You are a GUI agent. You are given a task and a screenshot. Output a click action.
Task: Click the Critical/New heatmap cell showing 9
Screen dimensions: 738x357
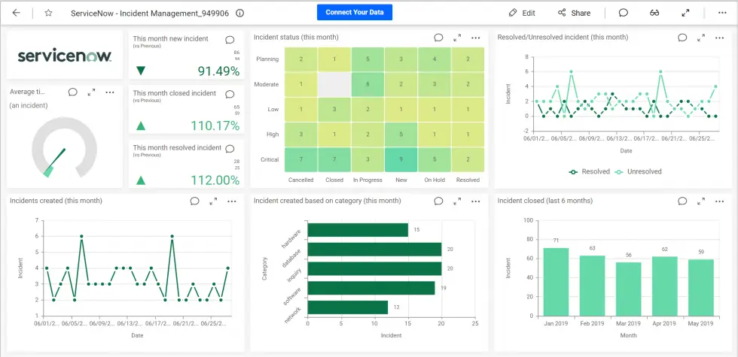(401, 159)
